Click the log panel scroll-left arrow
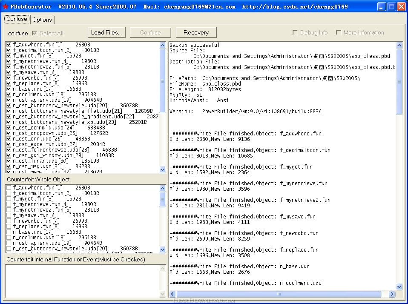This screenshot has width=408, height=304. (172, 294)
